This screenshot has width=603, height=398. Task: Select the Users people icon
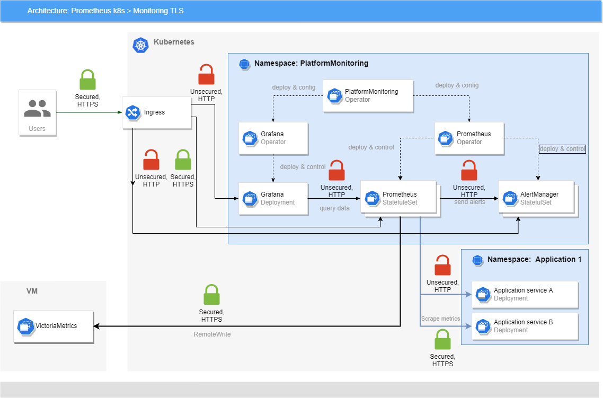pyautogui.click(x=37, y=108)
